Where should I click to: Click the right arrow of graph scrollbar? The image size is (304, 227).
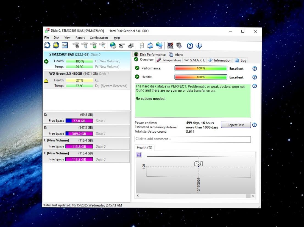pyautogui.click(x=253, y=196)
